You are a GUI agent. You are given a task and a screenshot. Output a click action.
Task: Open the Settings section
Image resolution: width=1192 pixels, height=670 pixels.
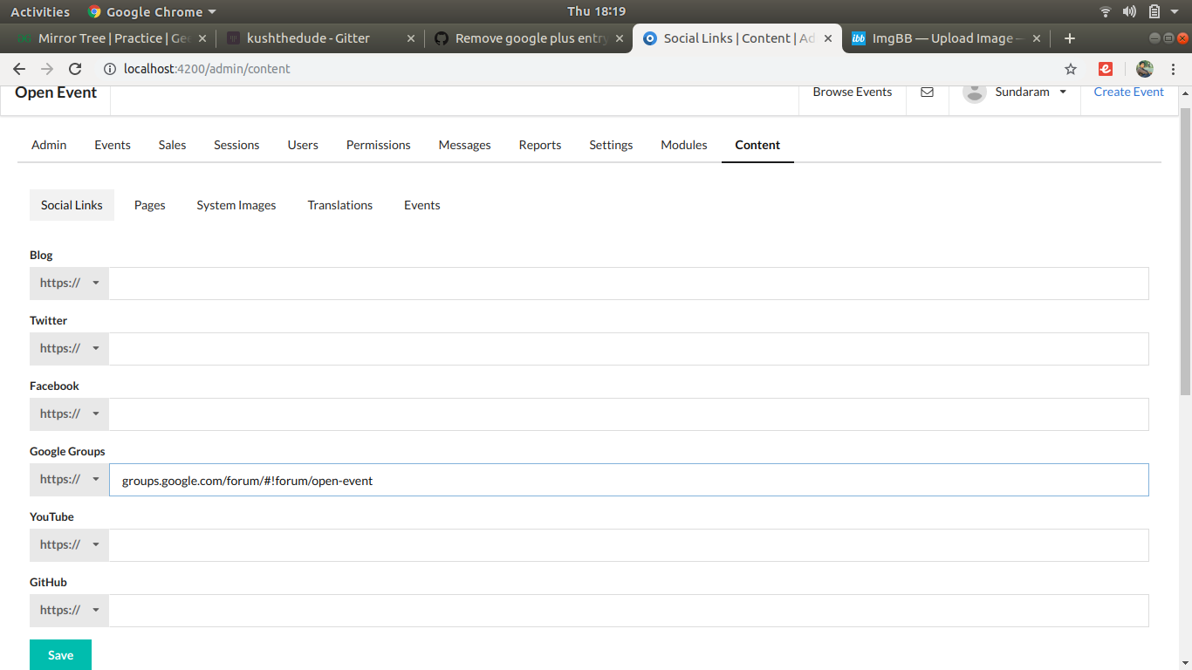pos(611,145)
